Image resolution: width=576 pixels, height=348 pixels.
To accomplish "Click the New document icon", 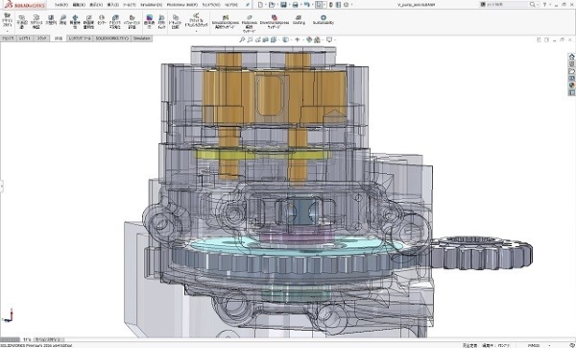I will [260, 5].
